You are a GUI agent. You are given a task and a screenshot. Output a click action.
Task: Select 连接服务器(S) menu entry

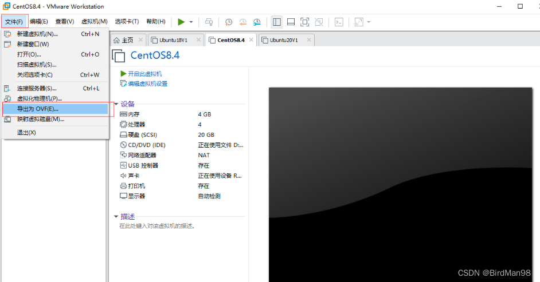point(56,88)
